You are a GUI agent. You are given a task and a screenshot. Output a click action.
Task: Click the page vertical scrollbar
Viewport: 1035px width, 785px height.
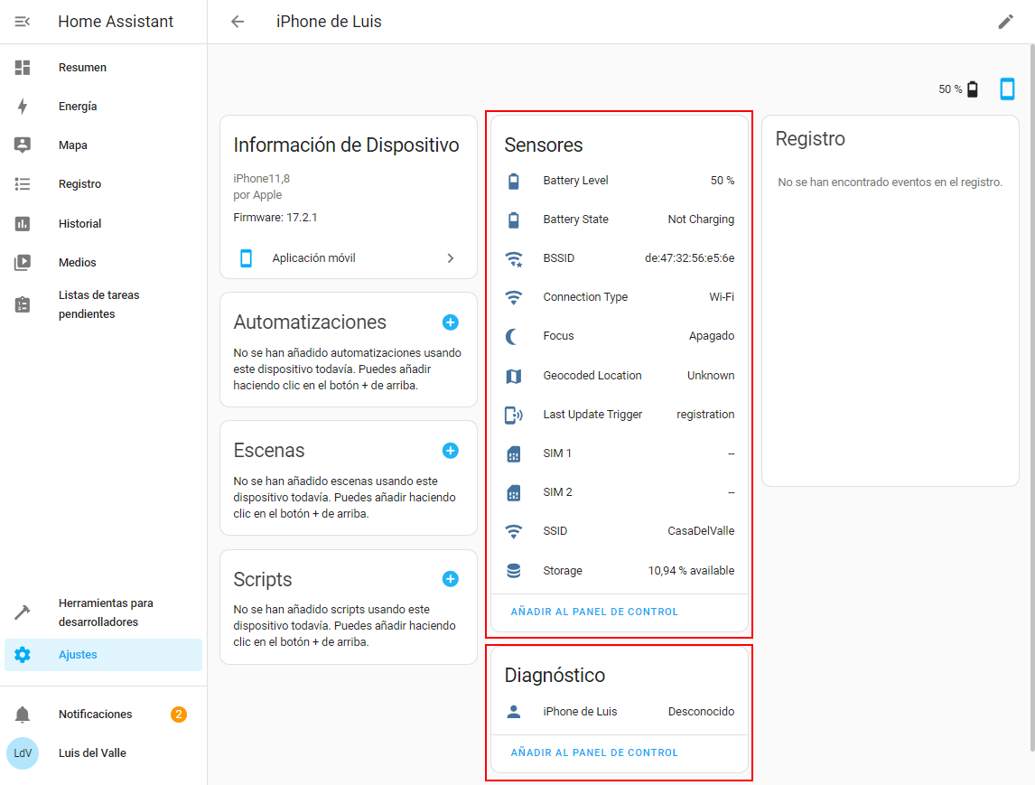[x=1031, y=398]
